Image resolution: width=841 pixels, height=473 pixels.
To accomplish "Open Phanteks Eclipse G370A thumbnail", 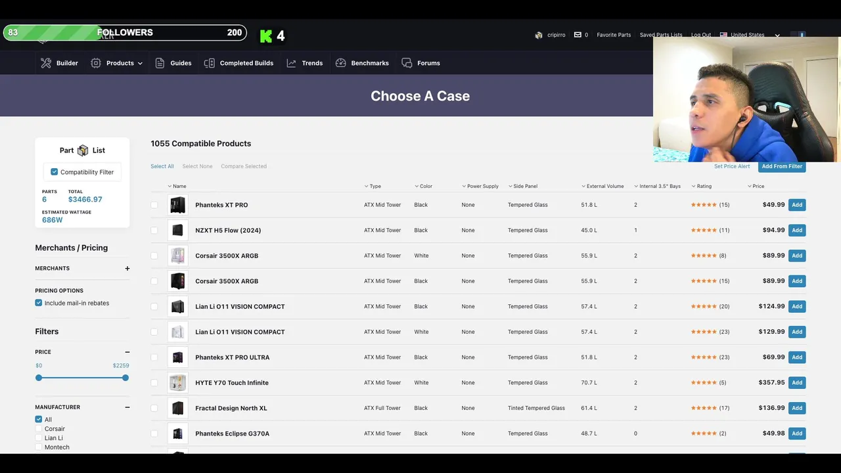I will (x=177, y=434).
